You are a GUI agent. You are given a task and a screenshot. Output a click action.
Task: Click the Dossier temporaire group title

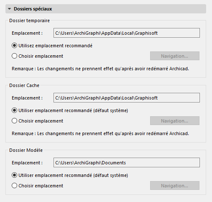[x=29, y=20]
